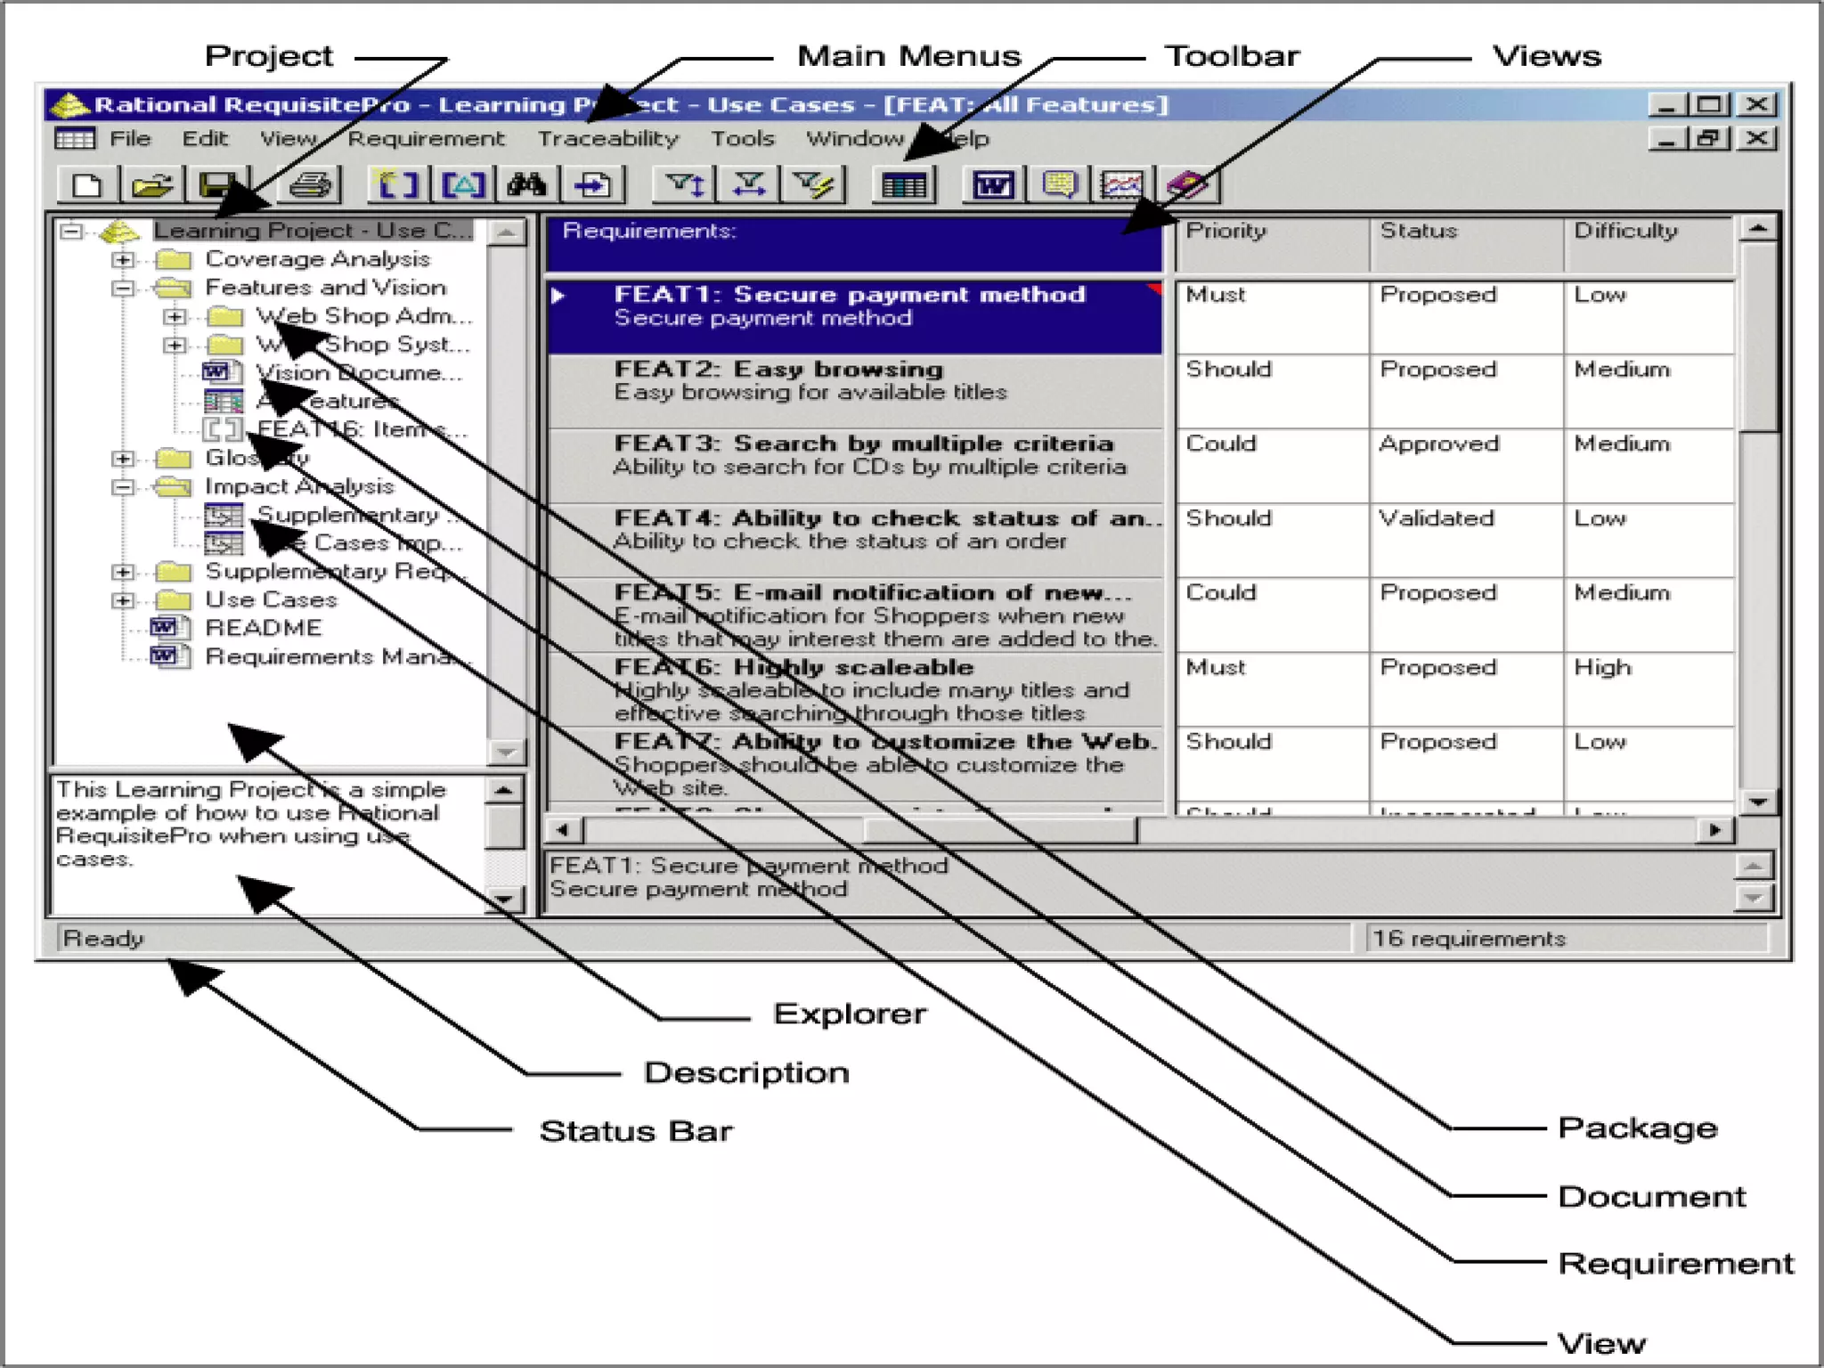The height and width of the screenshot is (1368, 1824).
Task: Click the binoculars Find icon
Action: pos(527,185)
